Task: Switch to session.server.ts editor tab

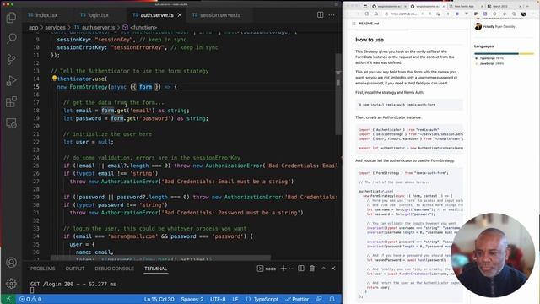Action: (x=216, y=15)
